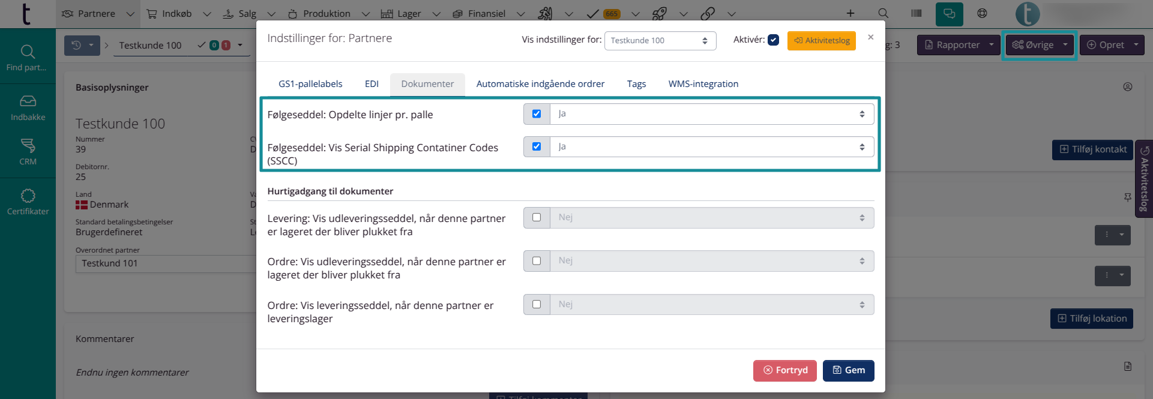Click the plus icon in top navigation
The width and height of the screenshot is (1153, 399).
coord(850,13)
